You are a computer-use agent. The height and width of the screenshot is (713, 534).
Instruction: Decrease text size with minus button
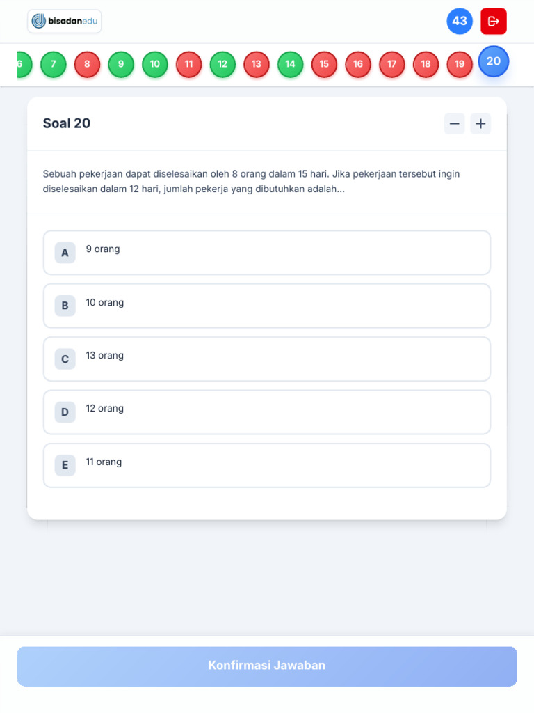click(454, 124)
